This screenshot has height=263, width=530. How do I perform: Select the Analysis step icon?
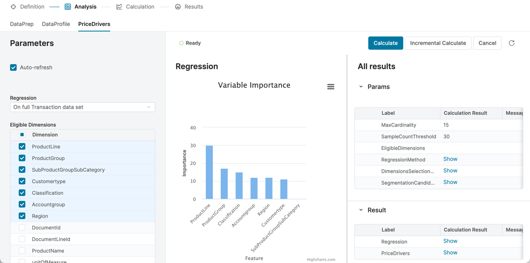[67, 7]
